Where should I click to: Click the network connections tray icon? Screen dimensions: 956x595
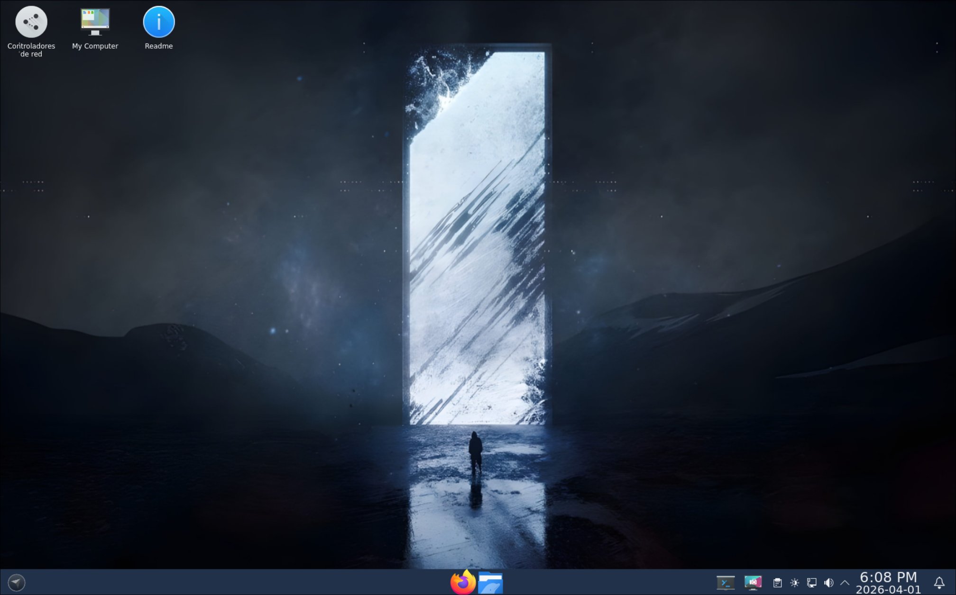click(x=812, y=583)
